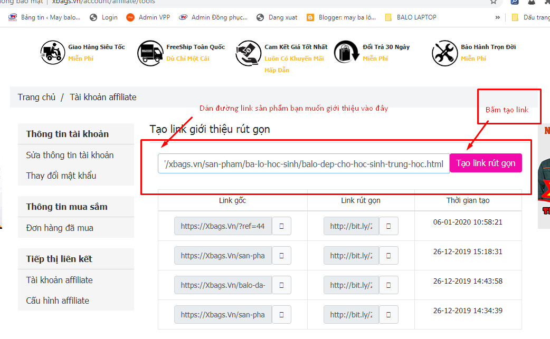Screen dimensions: 550x339
Task: Copy the shortened bit.ly link in first row
Action: (x=388, y=226)
